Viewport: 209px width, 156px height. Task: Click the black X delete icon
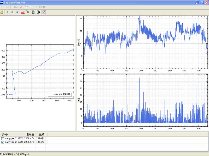coord(28,12)
